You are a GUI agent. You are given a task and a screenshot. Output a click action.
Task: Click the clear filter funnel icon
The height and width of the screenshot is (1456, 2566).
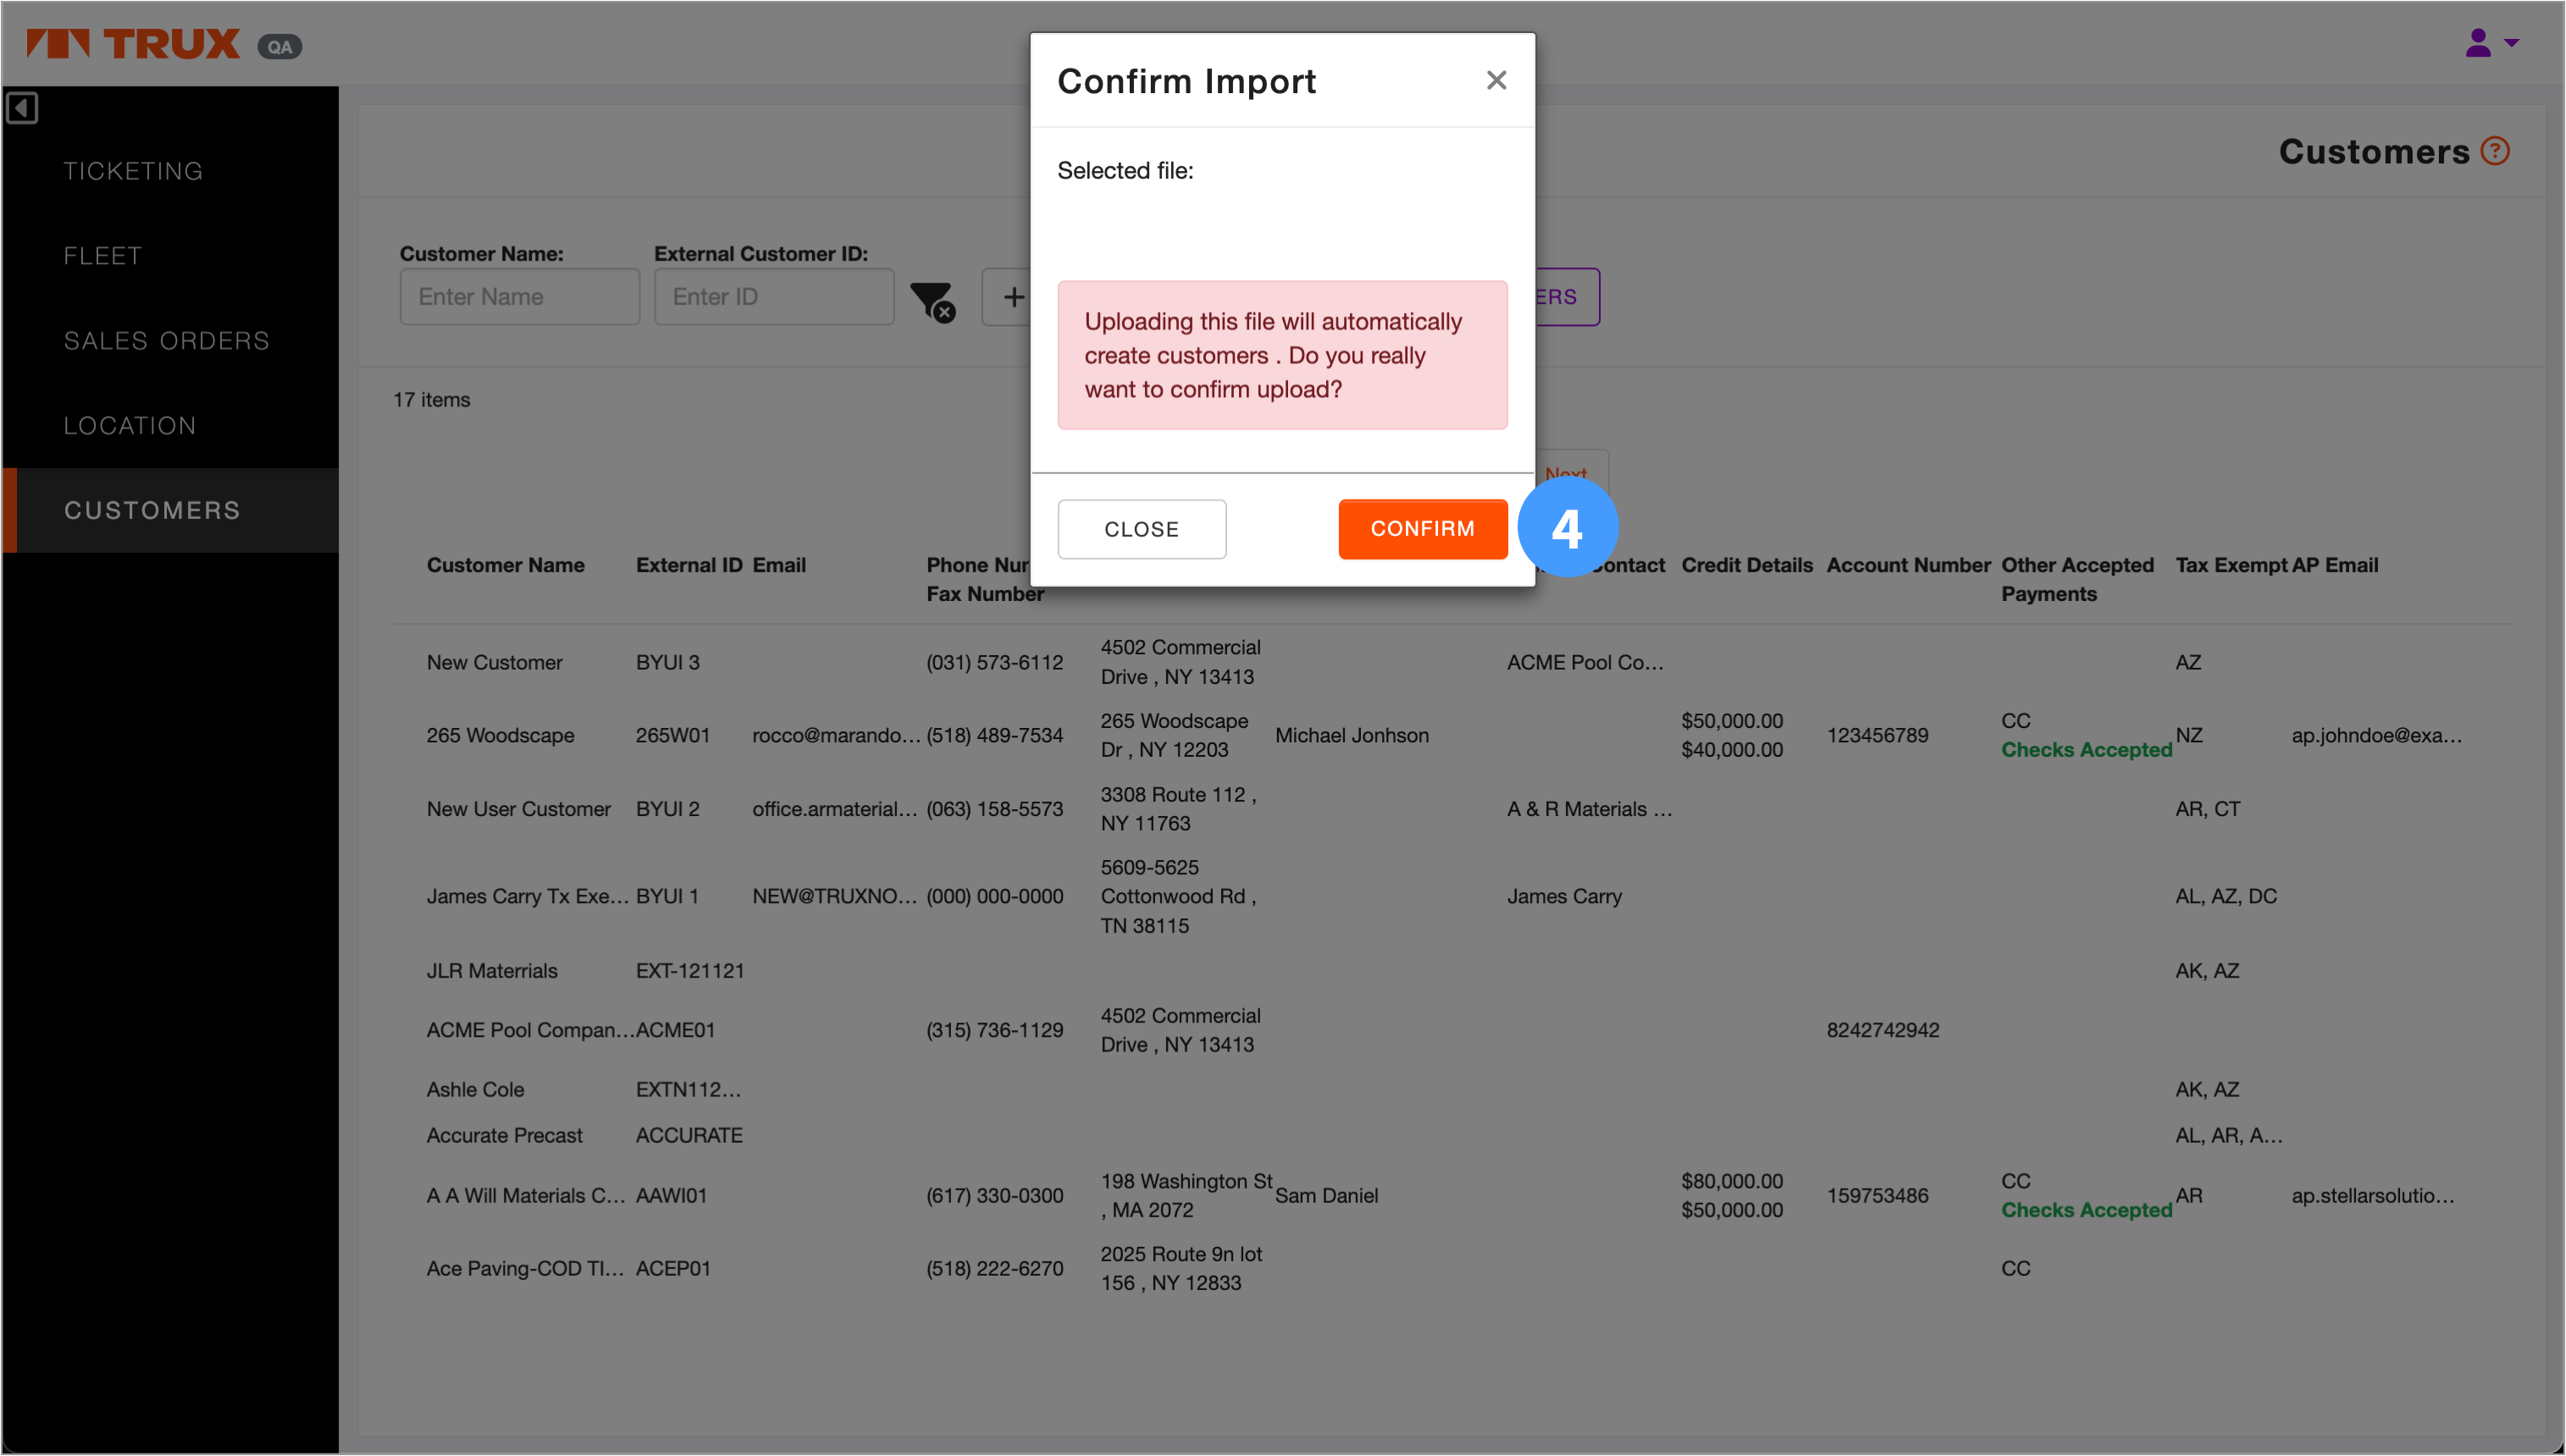(932, 299)
